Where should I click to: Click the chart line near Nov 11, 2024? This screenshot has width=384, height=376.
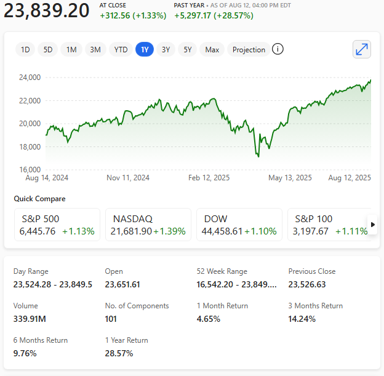[128, 111]
